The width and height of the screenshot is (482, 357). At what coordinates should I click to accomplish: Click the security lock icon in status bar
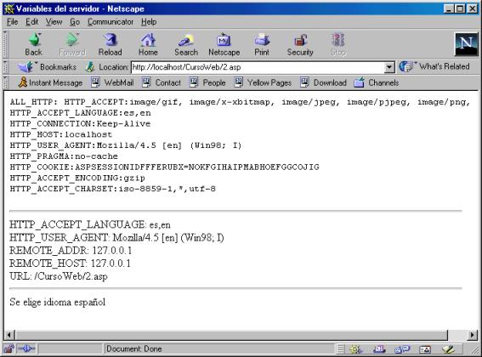tap(9, 349)
